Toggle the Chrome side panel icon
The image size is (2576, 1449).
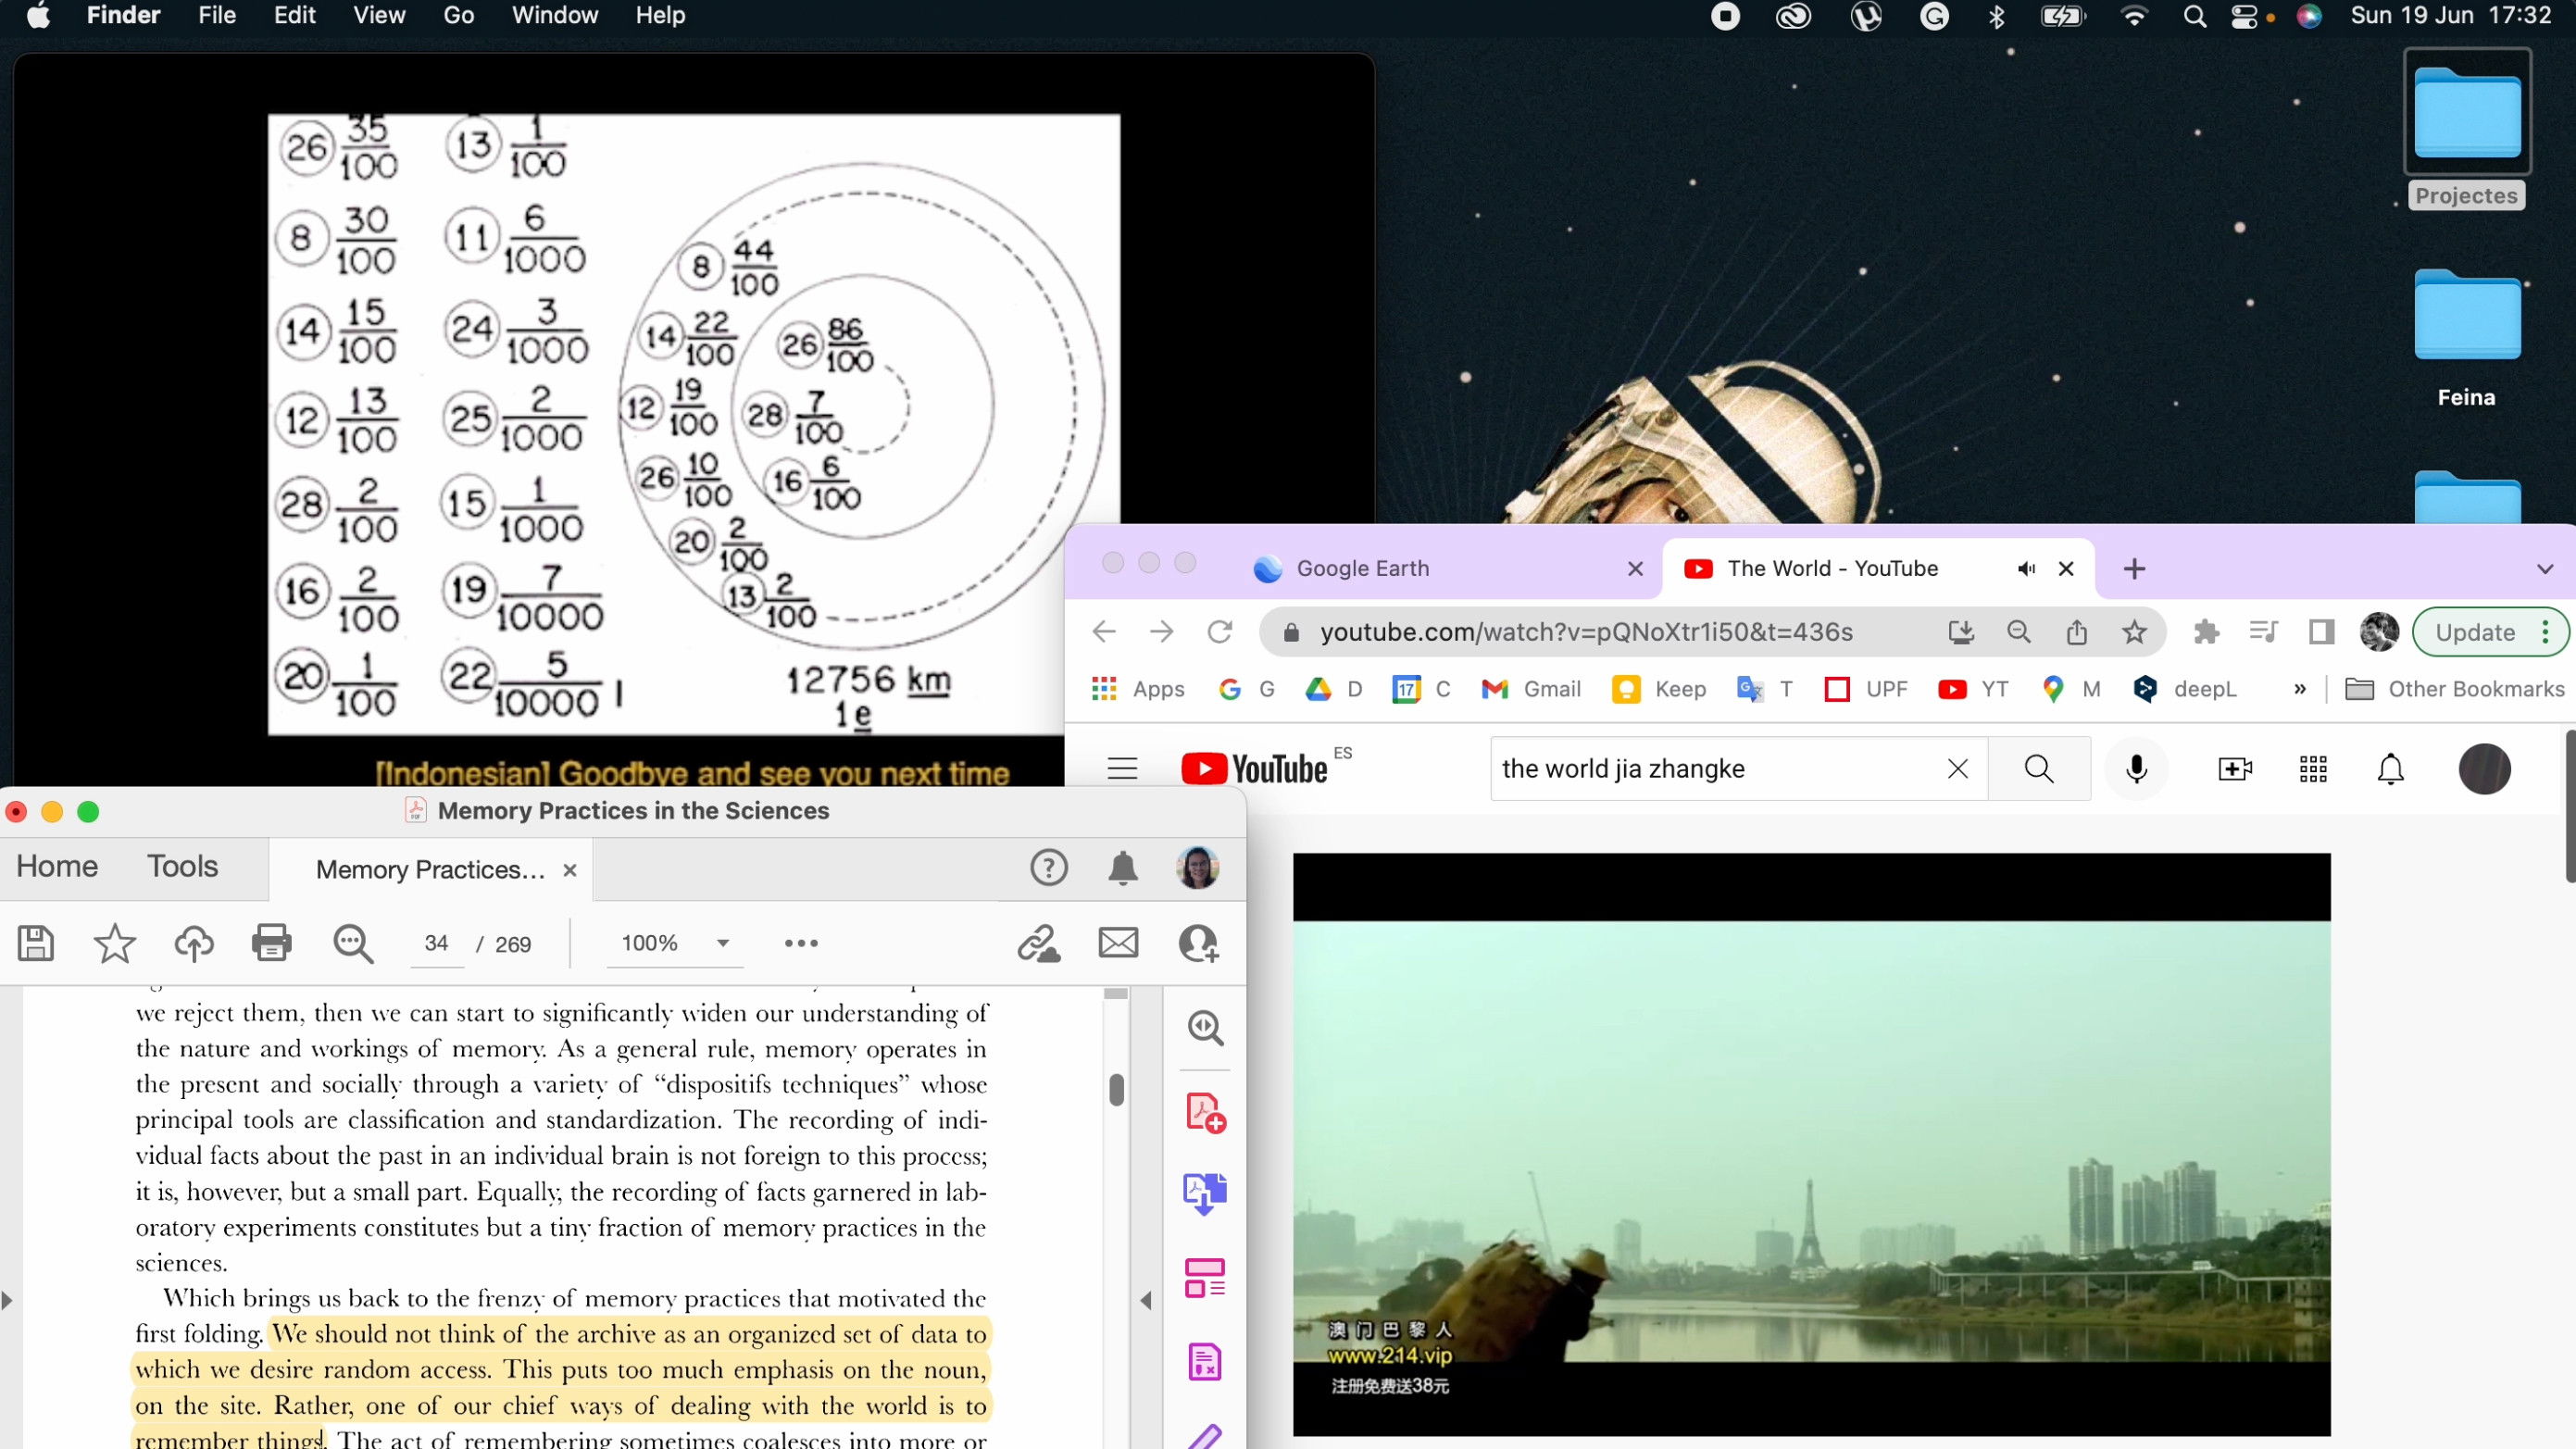point(2321,632)
